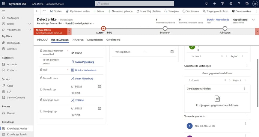
Task: Open the SP user profile avatar
Action: click(x=255, y=4)
